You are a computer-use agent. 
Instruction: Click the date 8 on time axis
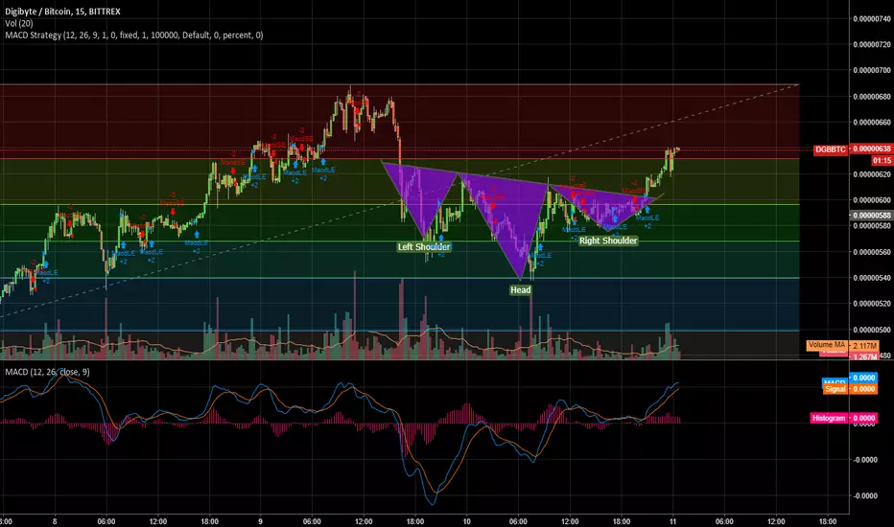click(x=55, y=521)
